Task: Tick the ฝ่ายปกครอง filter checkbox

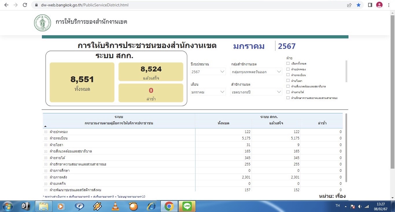Action: 288,69
